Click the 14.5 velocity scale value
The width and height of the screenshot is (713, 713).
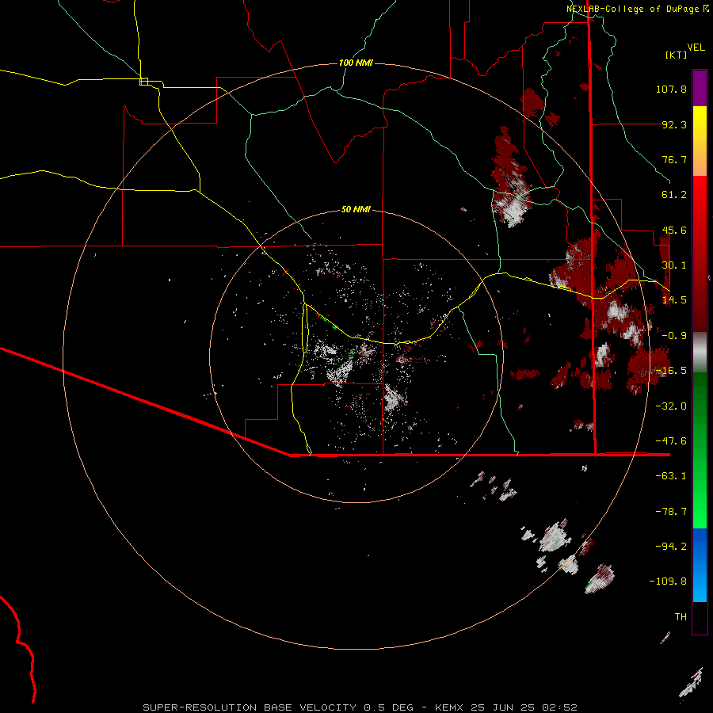pos(674,300)
